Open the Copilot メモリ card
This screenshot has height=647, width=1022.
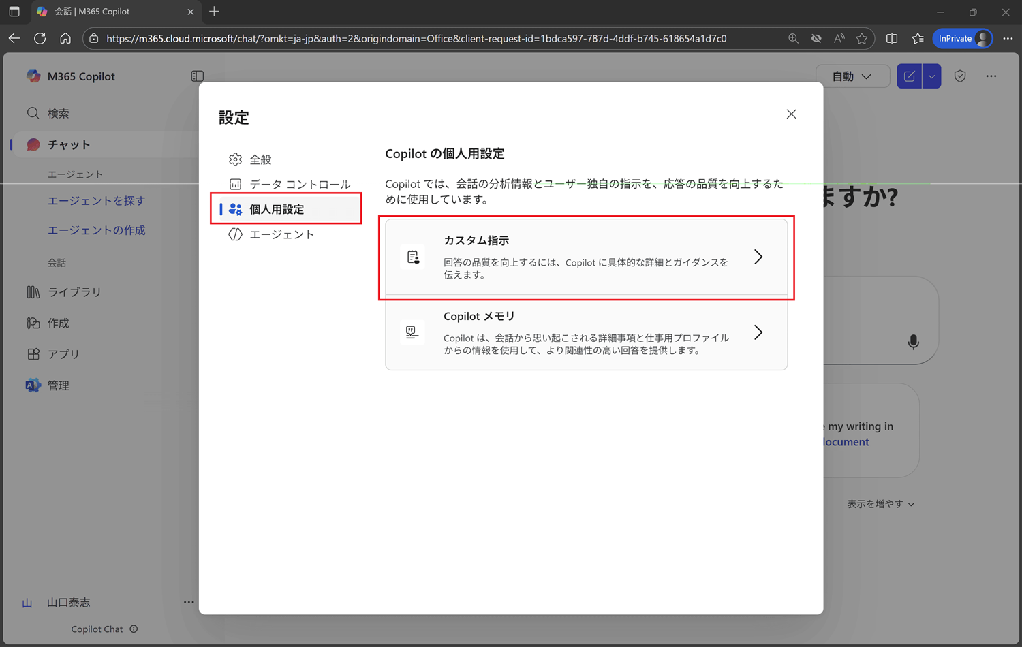point(586,333)
